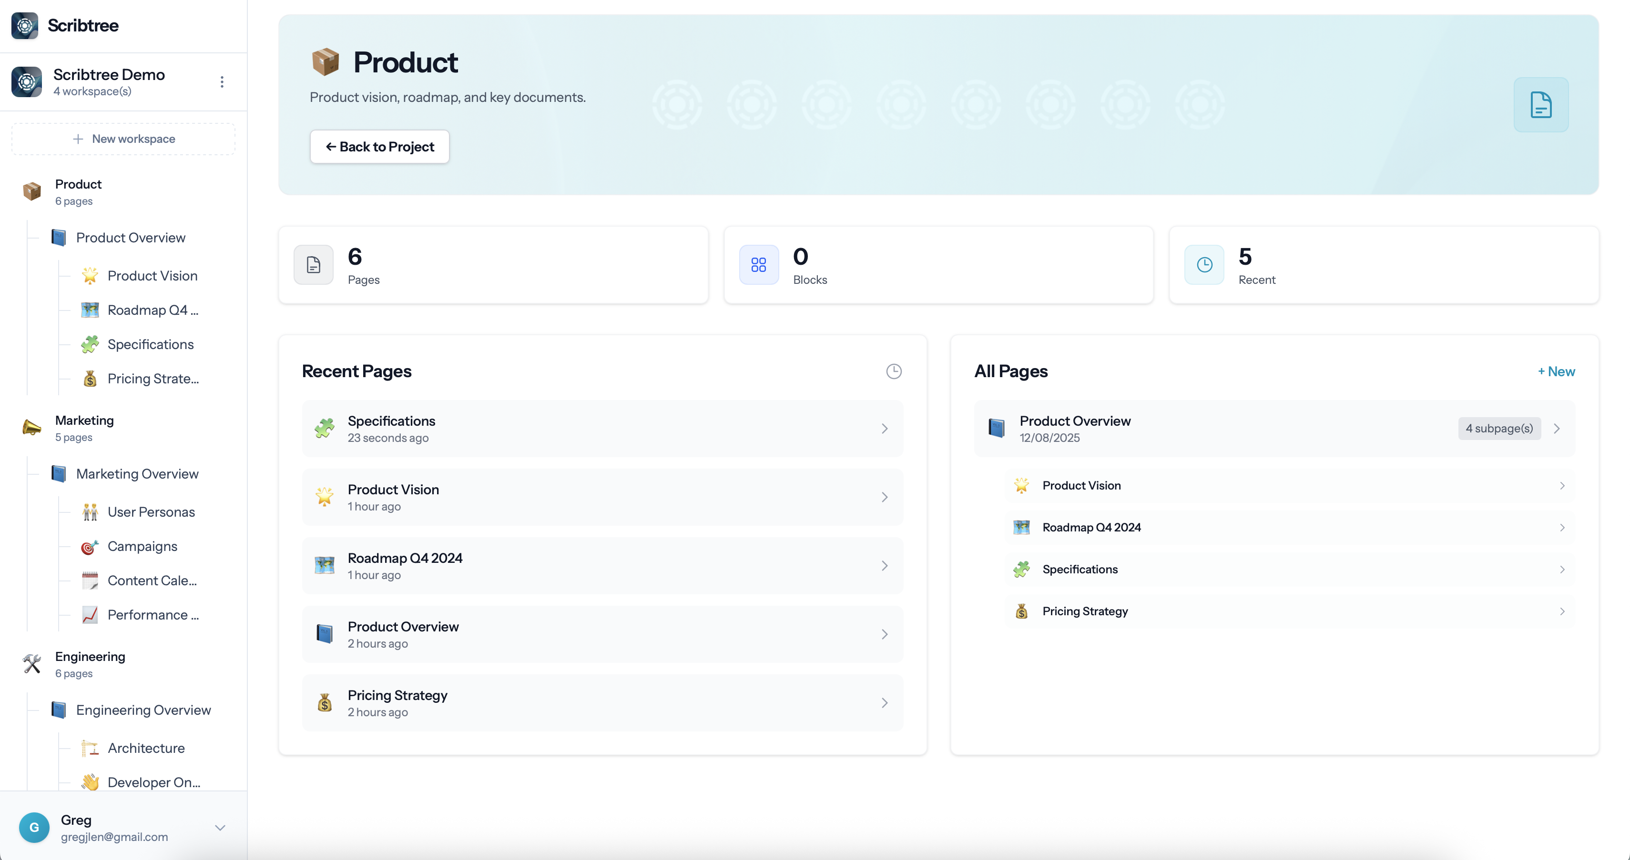This screenshot has width=1630, height=860.
Task: Click the puzzle icon of Specifications in All Pages
Action: coord(1021,570)
